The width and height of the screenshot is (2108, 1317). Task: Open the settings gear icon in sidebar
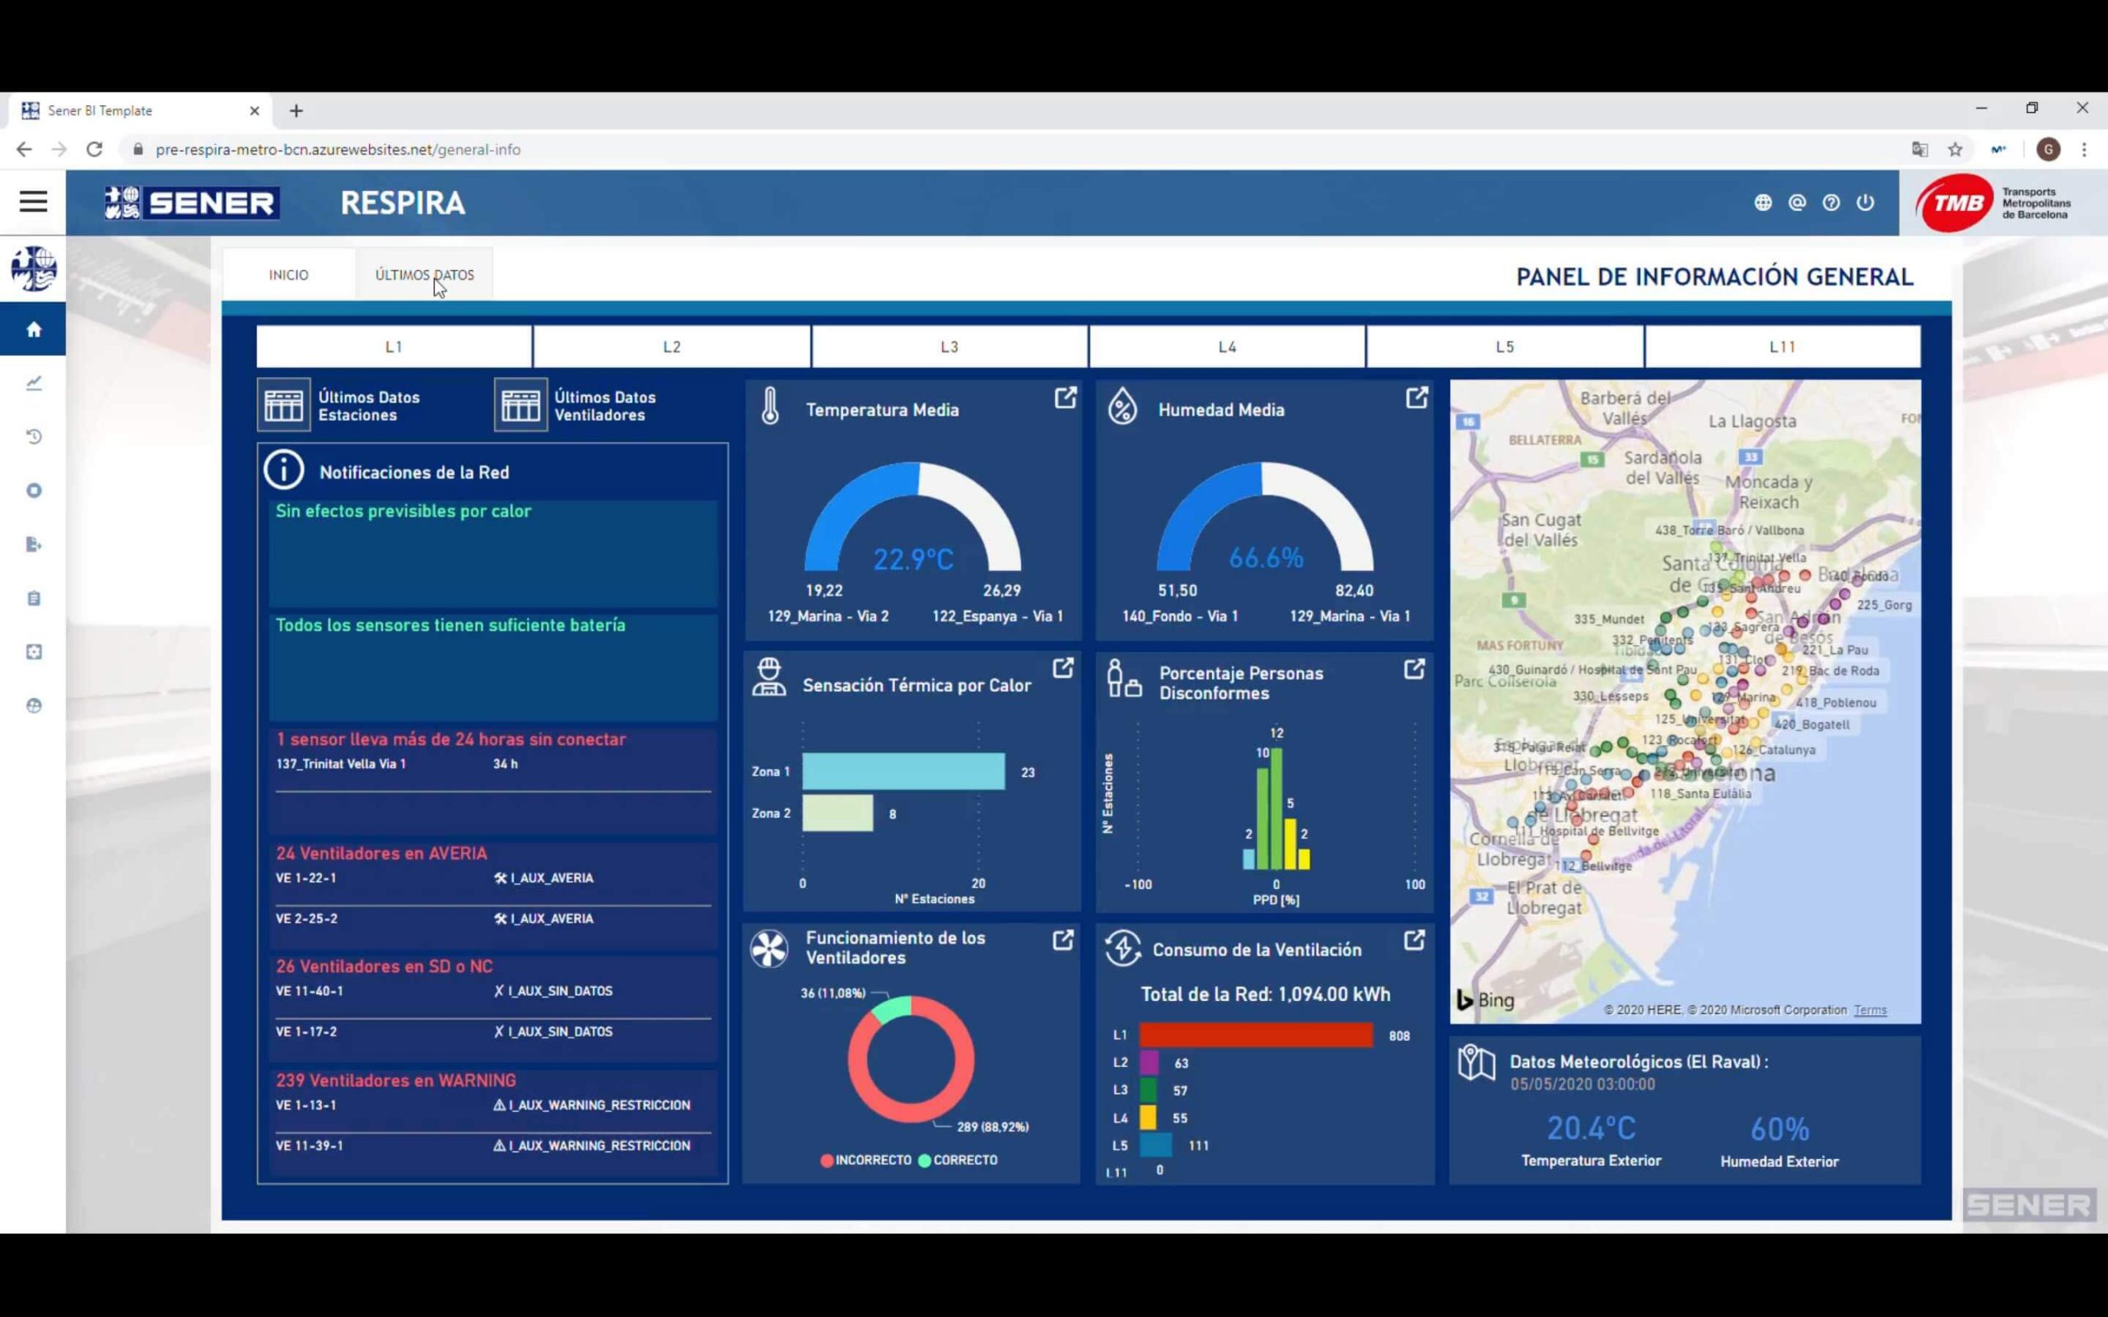coord(33,650)
